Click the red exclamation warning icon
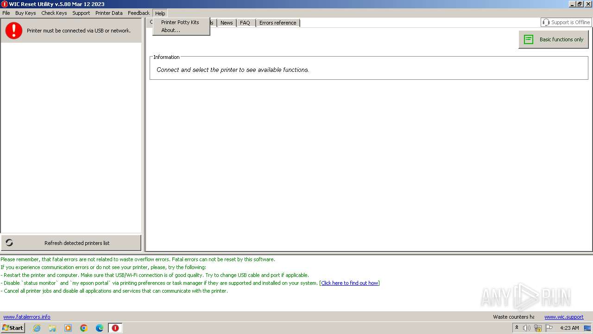Image resolution: width=593 pixels, height=334 pixels. point(14,31)
